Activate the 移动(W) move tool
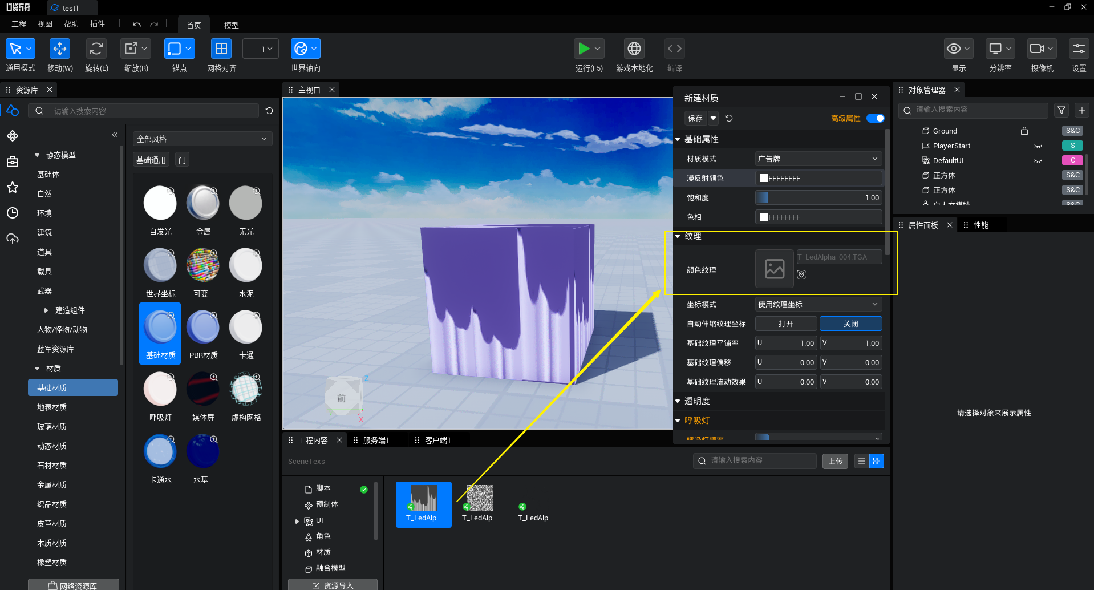1094x590 pixels. click(59, 49)
